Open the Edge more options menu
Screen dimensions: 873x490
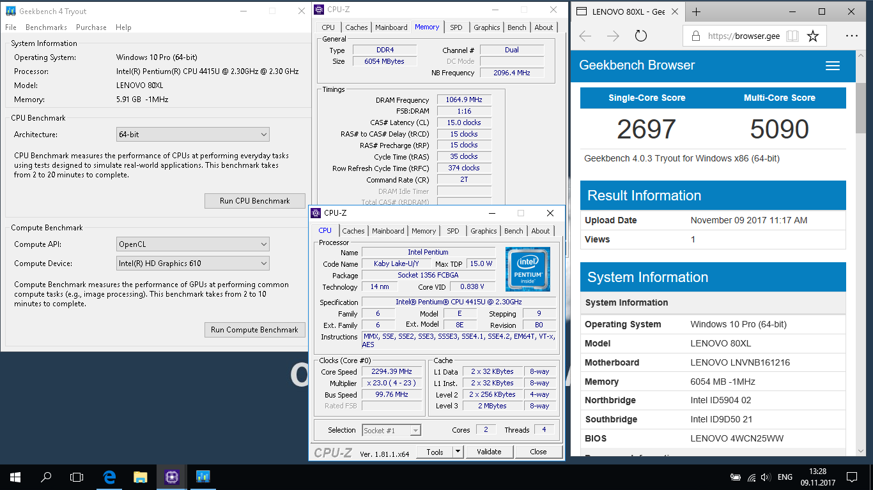pos(851,36)
